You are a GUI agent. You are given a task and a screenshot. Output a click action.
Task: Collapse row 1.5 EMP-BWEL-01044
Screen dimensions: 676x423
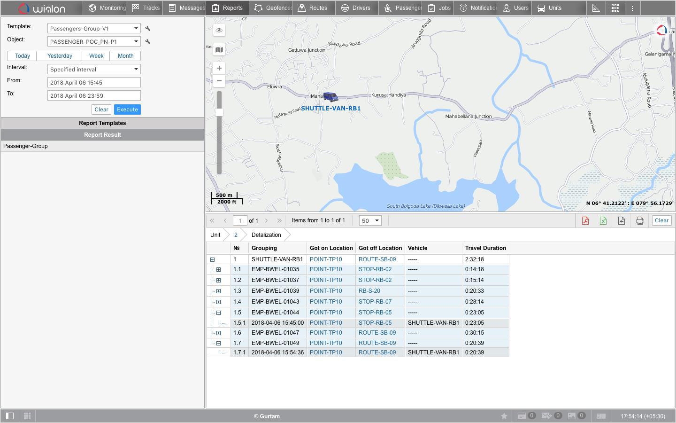[218, 313]
